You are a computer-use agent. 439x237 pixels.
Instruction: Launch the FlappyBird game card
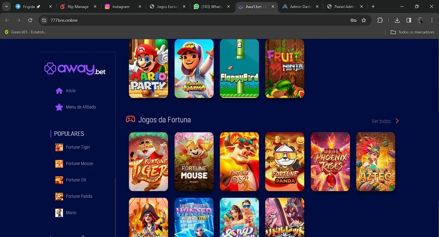pyautogui.click(x=239, y=68)
